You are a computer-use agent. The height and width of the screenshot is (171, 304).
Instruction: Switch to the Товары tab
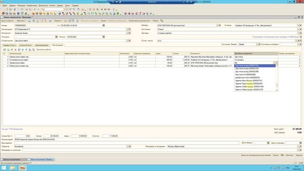pos(9,45)
